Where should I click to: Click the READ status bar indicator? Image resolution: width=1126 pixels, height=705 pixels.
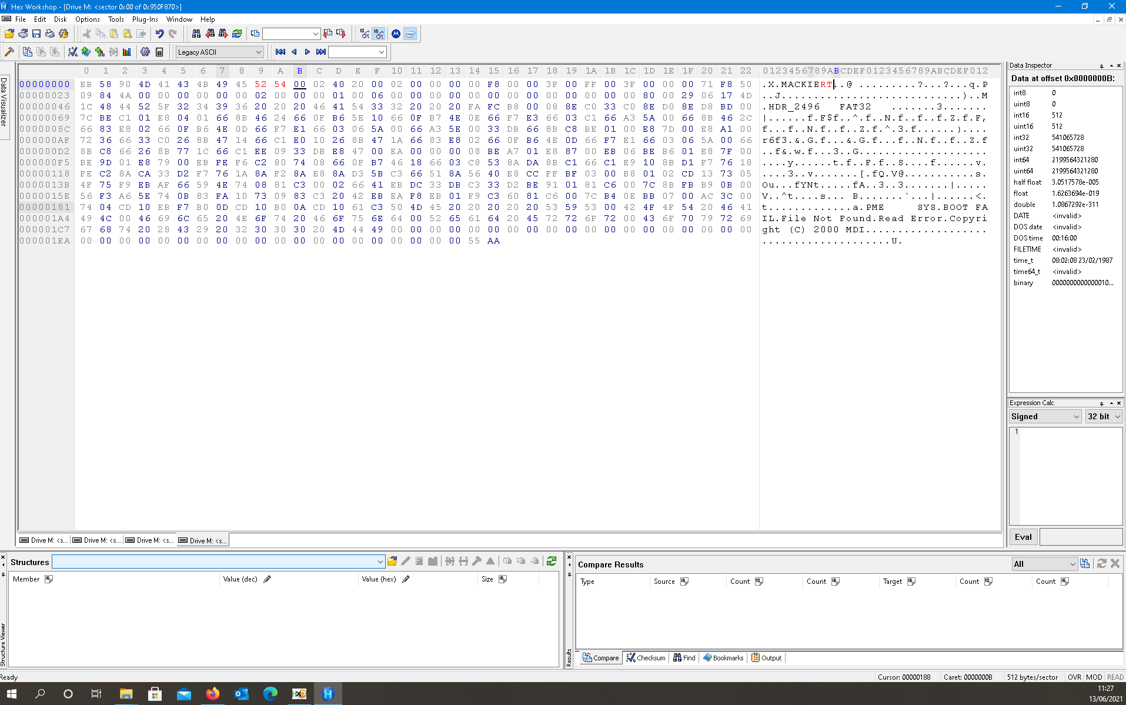(x=1115, y=677)
